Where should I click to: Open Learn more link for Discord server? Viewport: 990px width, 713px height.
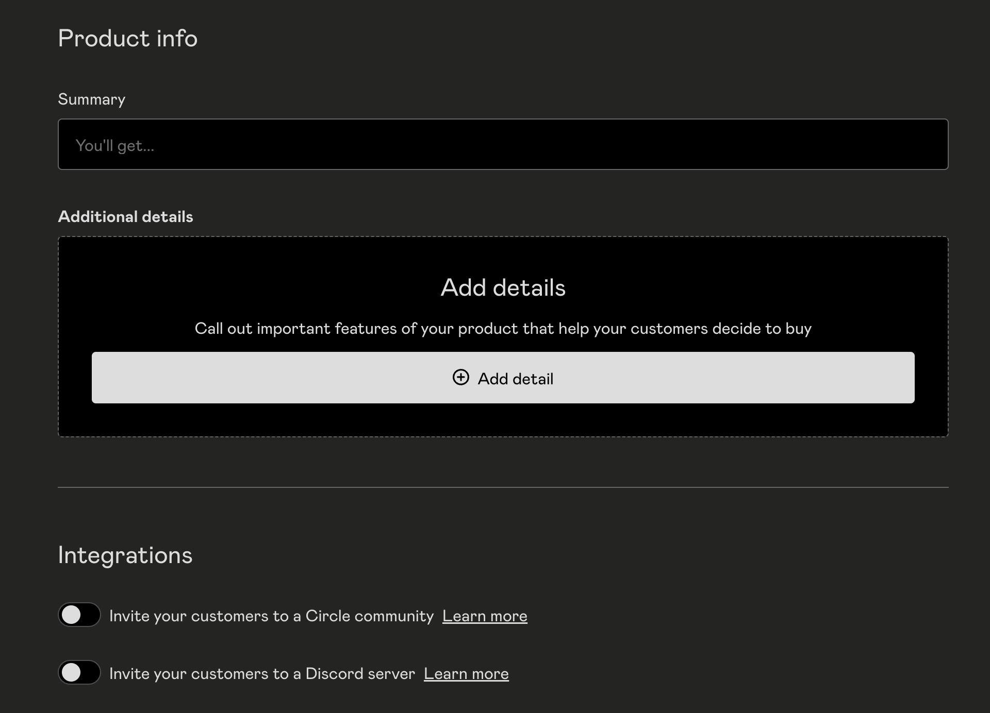pos(466,674)
